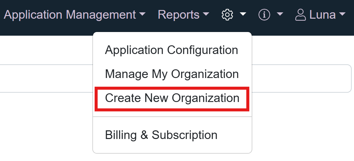Select Create New Organization
Image resolution: width=354 pixels, height=161 pixels.
pyautogui.click(x=172, y=98)
